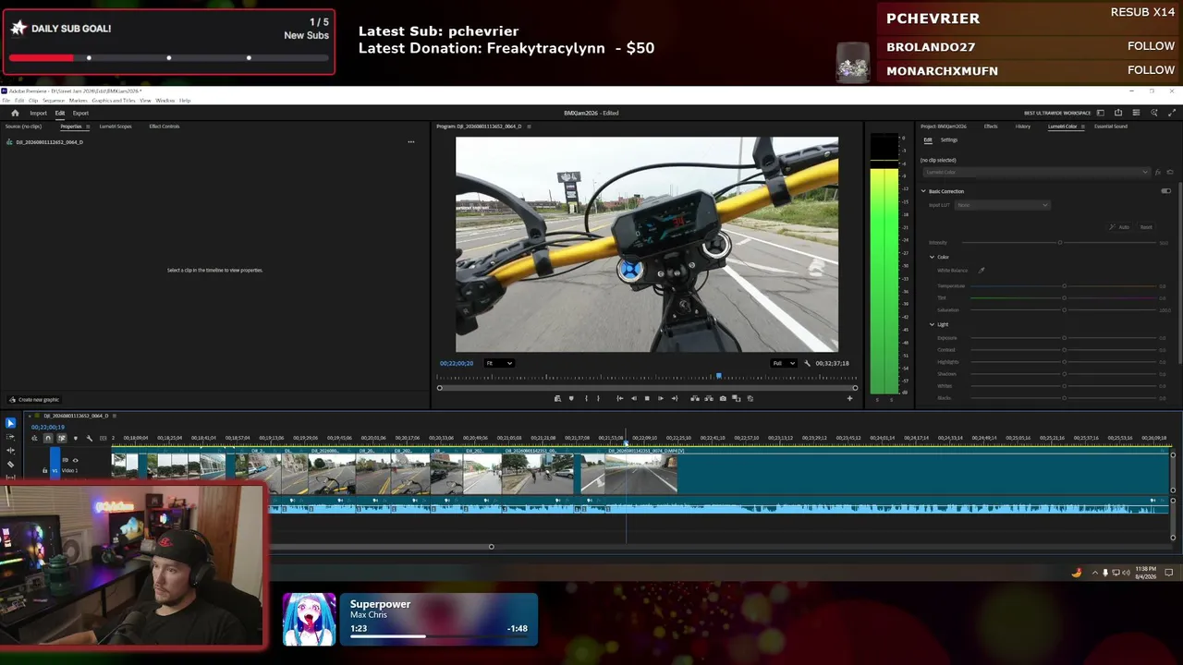
Task: Toggle V1 track targeting
Action: (x=55, y=471)
